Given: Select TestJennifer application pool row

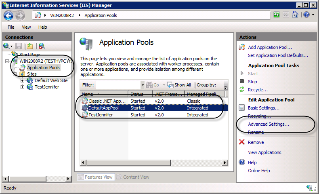Looking at the screenshot, I should (154, 115).
